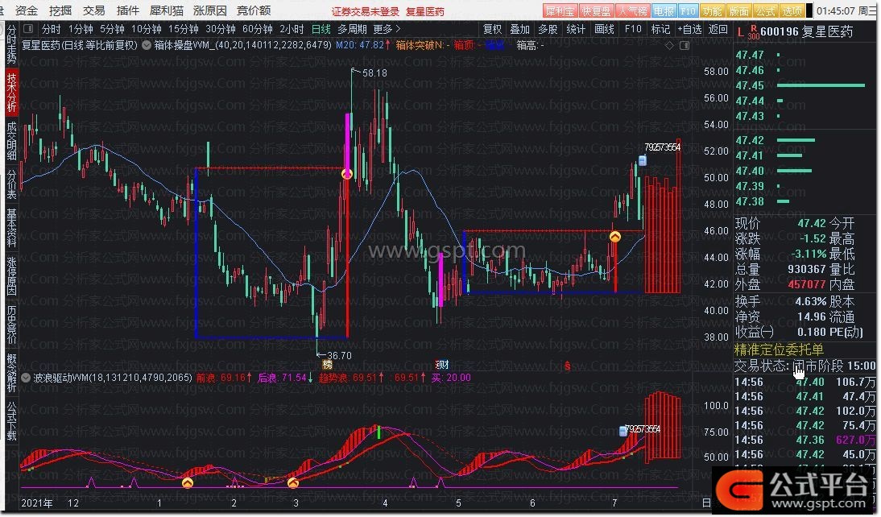This screenshot has width=881, height=517.
Task: Click the blue F10 button in top bar
Action: coord(688,10)
